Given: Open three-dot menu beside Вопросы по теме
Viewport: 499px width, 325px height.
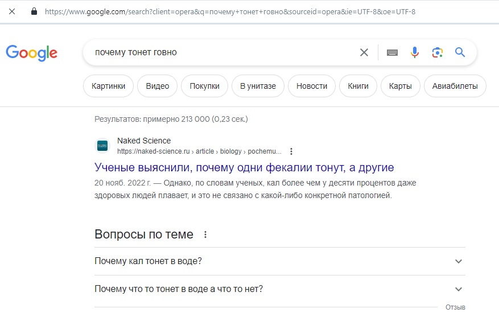Looking at the screenshot, I should click(205, 235).
